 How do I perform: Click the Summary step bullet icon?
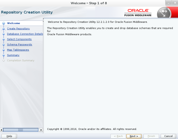[4, 55]
